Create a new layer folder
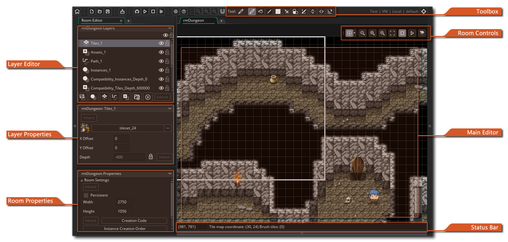Screen dimensions: 508x242 pyautogui.click(x=137, y=97)
